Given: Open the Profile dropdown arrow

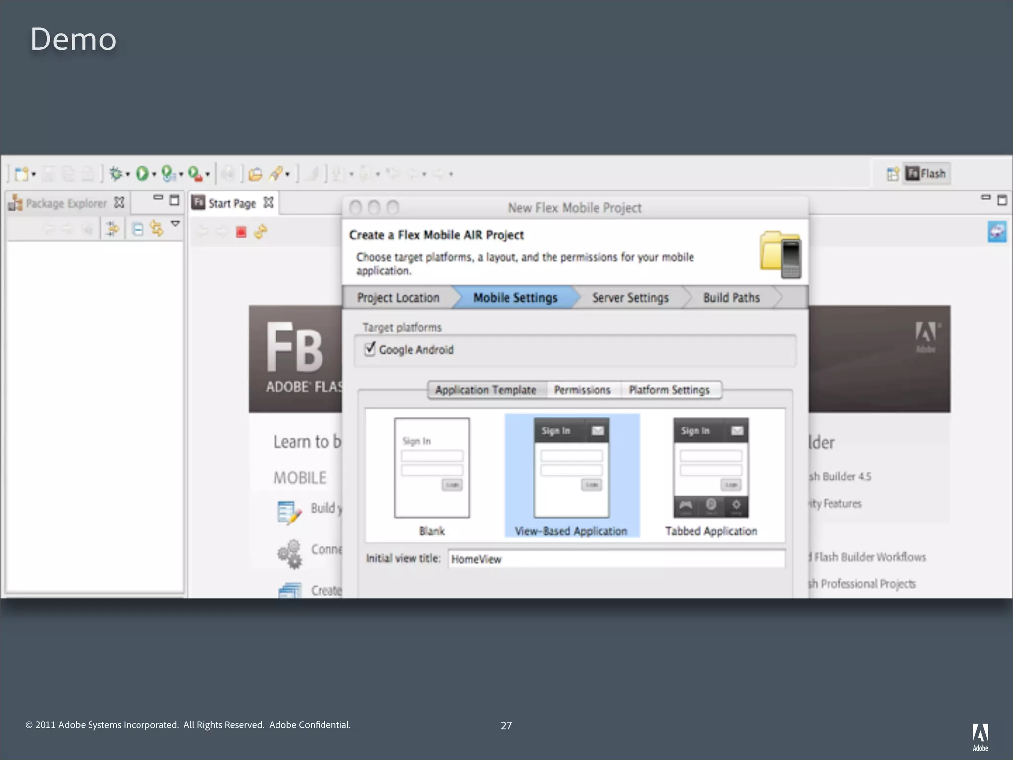Looking at the screenshot, I should click(x=181, y=174).
